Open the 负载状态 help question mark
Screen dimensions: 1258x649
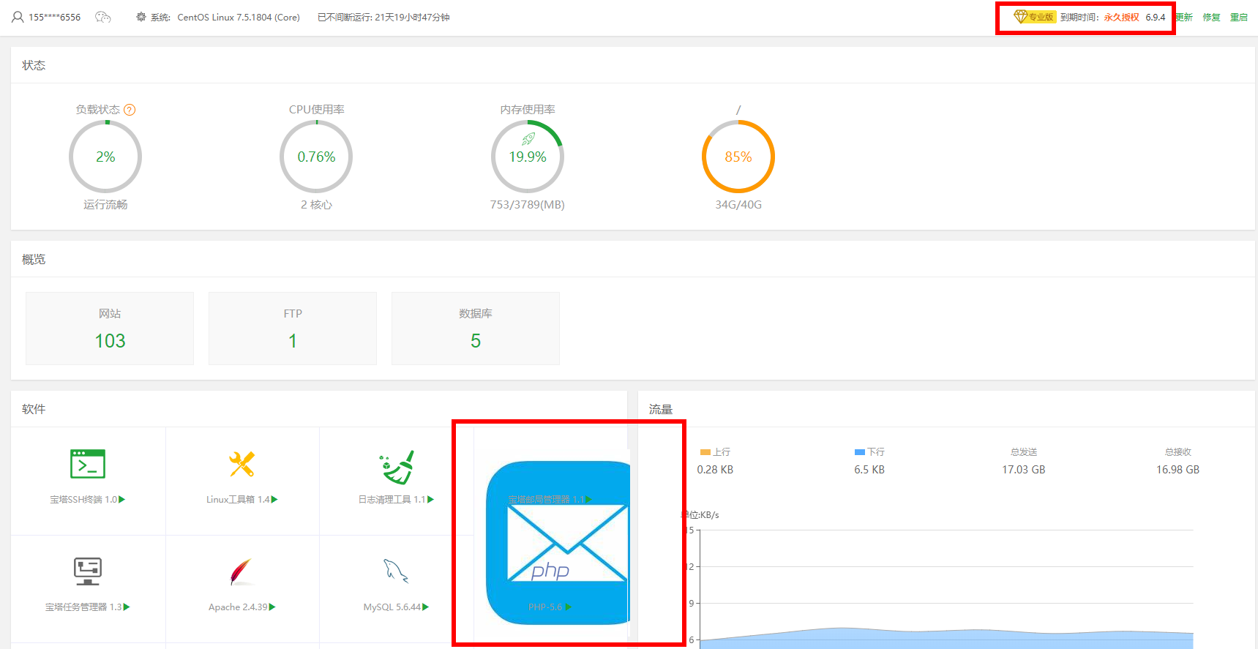(130, 110)
